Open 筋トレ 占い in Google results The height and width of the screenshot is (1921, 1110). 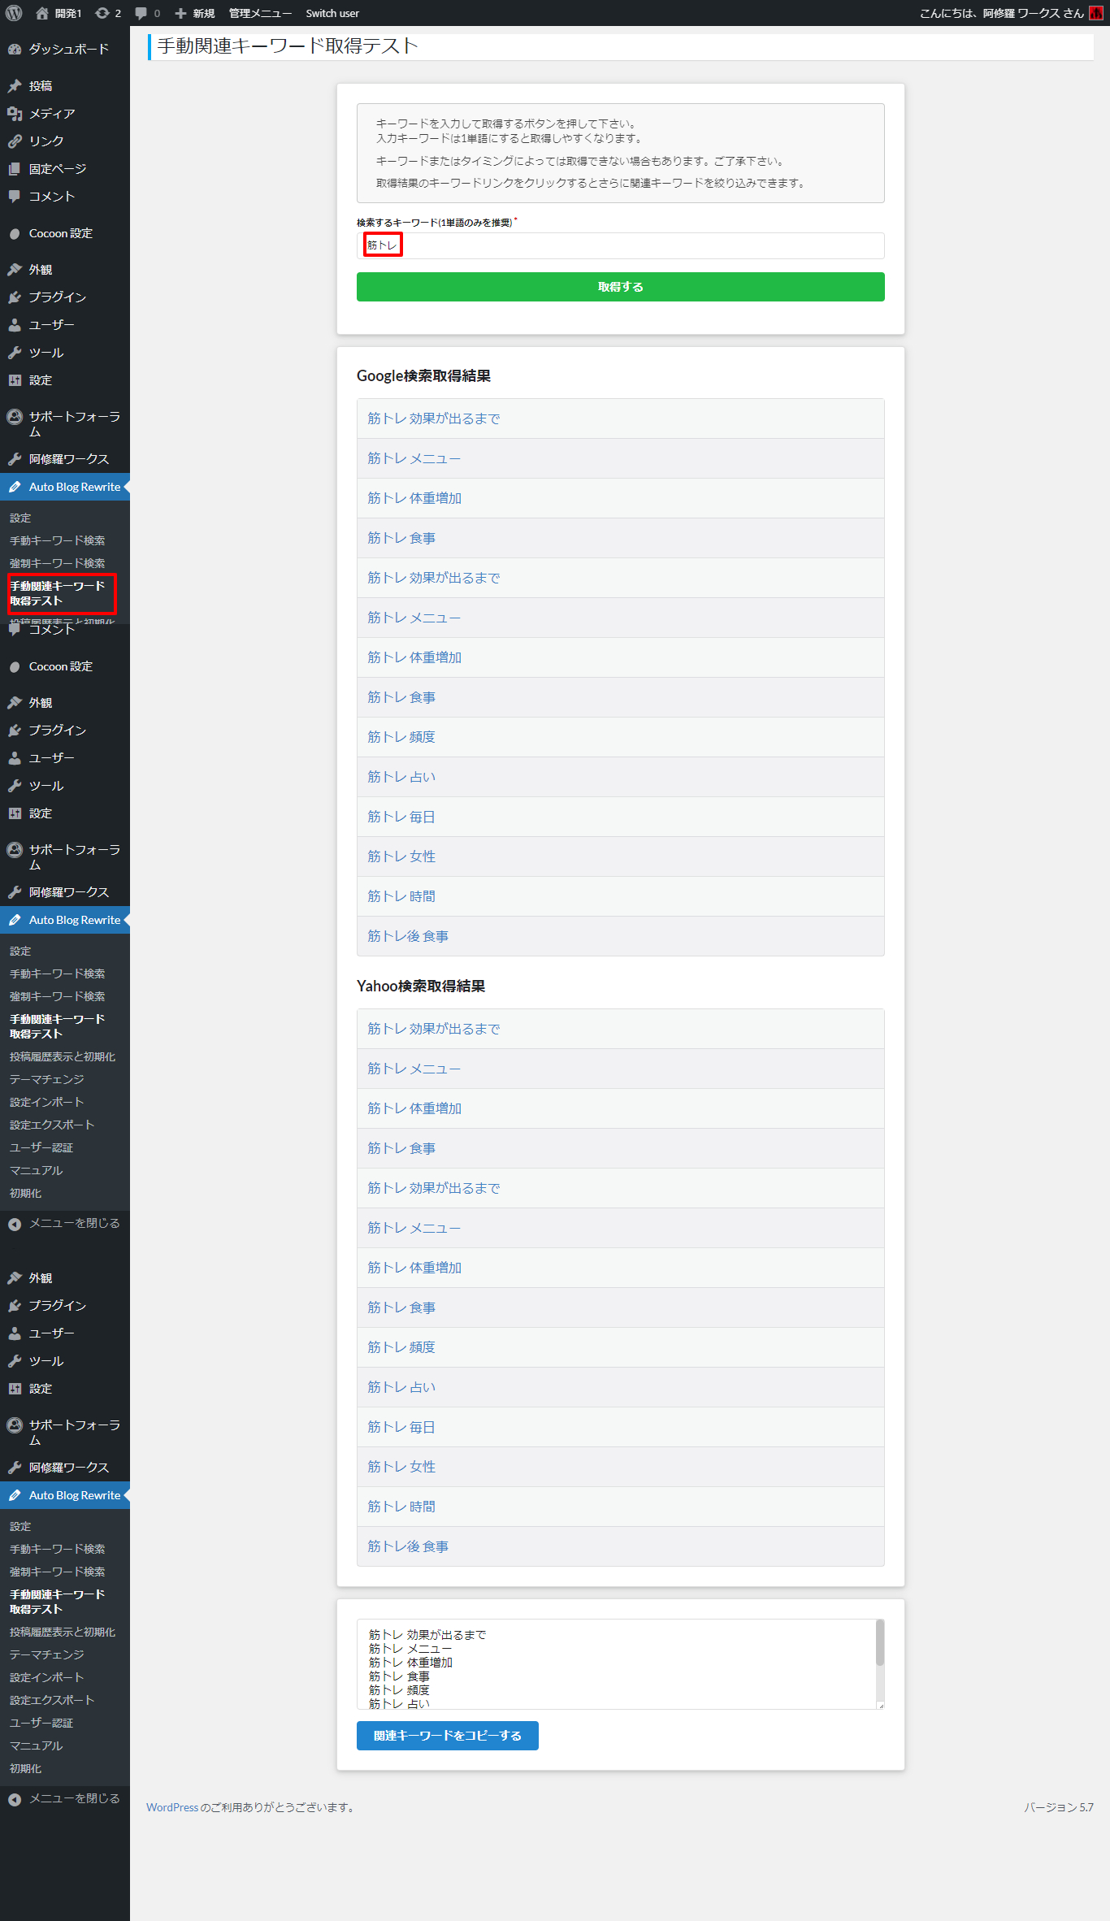401,777
